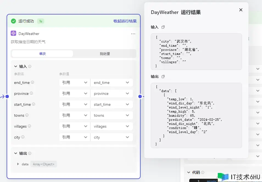Click the DayWeather plugin node icon
This screenshot has width=262, height=182.
pos(13,33)
